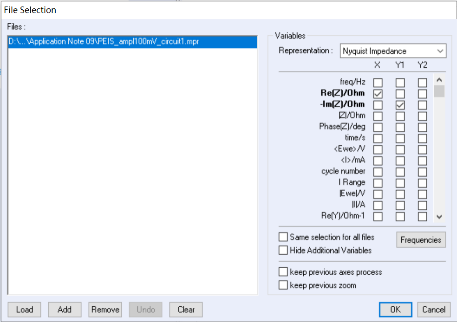This screenshot has height=322, width=457.
Task: Check the Y1 box for Phase(Z)/deg
Action: [x=400, y=127]
